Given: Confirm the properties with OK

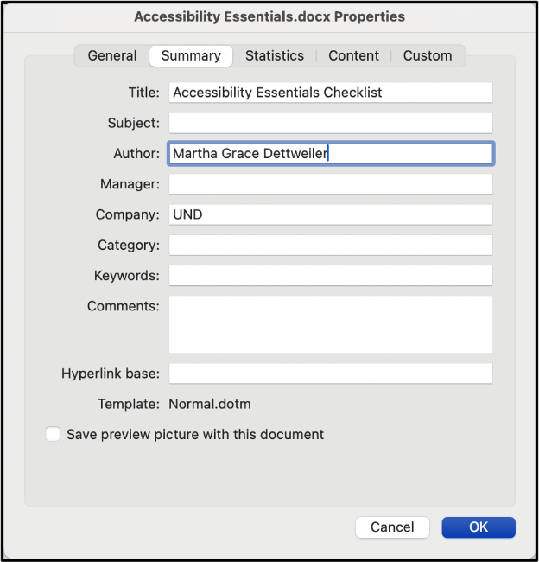Looking at the screenshot, I should [479, 527].
